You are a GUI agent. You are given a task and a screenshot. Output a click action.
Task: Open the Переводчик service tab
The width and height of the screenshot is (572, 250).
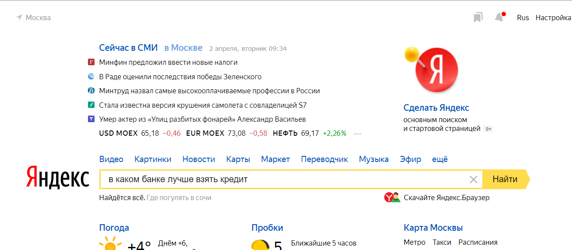(x=324, y=159)
